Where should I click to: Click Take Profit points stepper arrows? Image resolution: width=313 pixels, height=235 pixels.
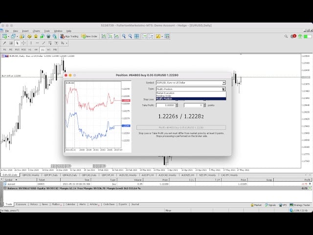pyautogui.click(x=204, y=105)
